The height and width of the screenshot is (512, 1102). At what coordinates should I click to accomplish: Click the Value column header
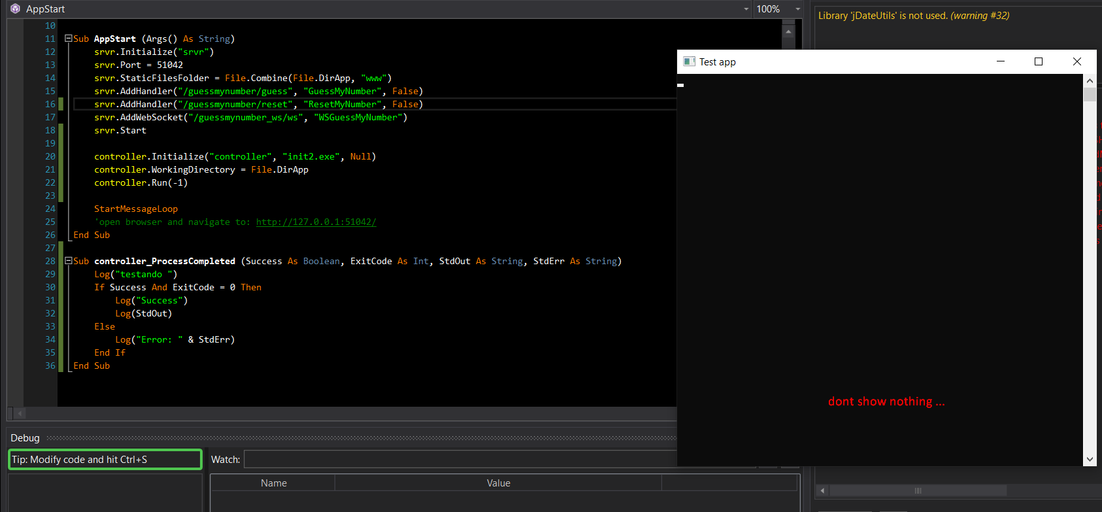[498, 483]
